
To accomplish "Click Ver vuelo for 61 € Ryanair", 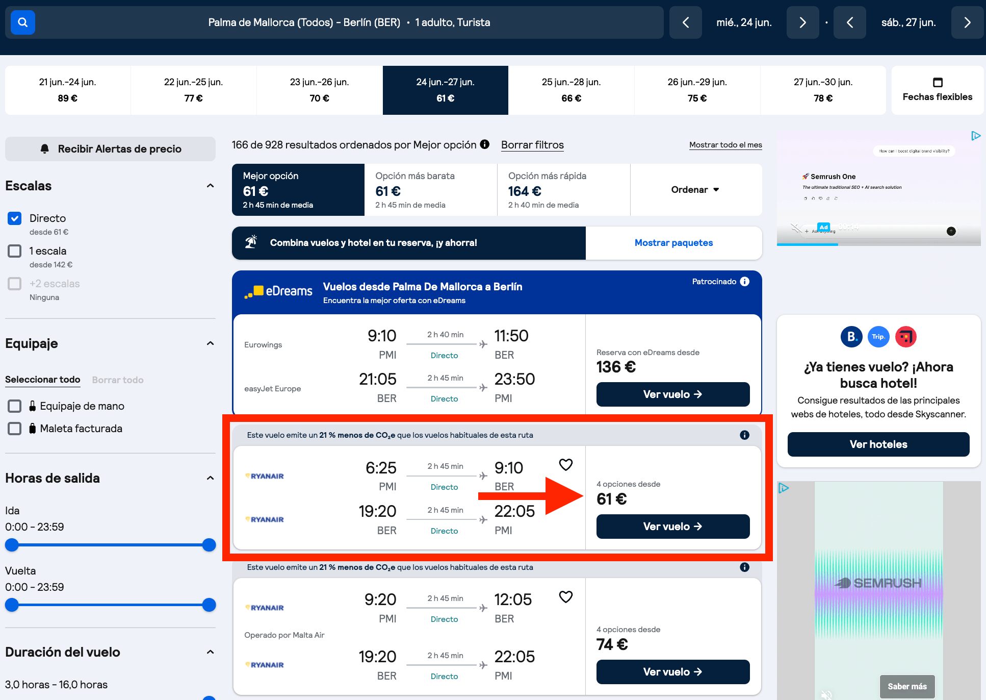I will point(673,527).
